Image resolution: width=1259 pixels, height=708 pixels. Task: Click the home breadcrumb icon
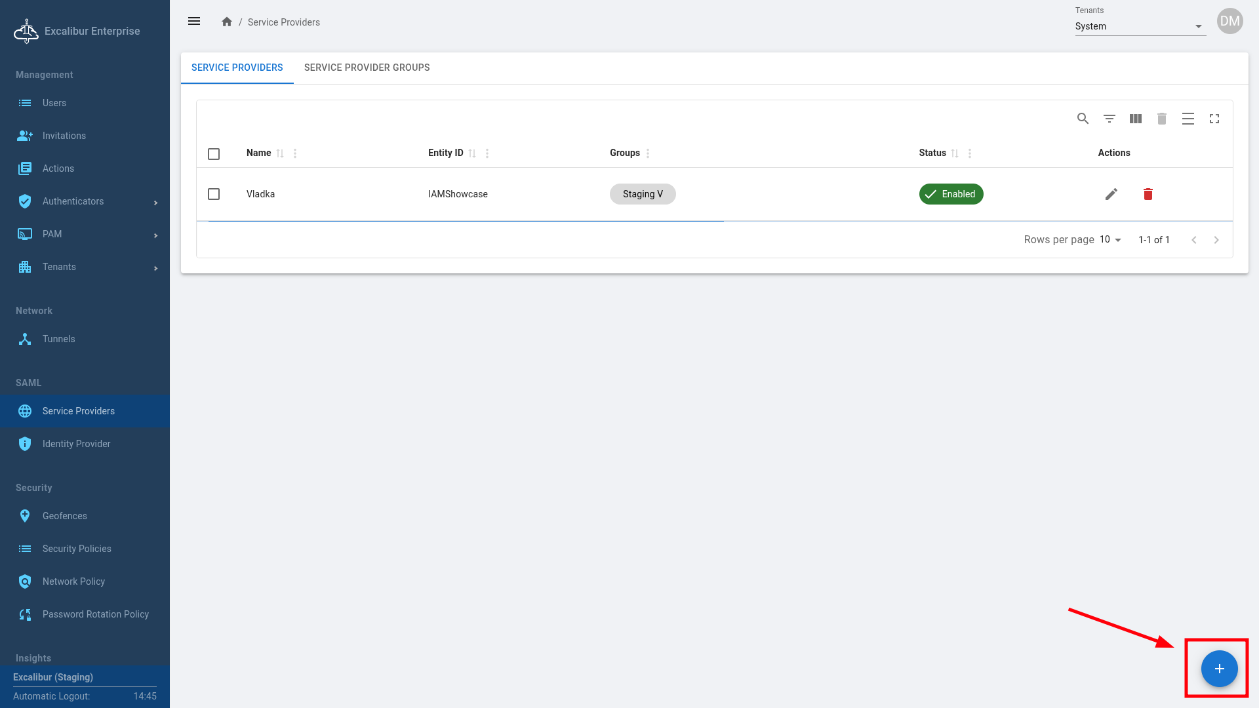[227, 22]
